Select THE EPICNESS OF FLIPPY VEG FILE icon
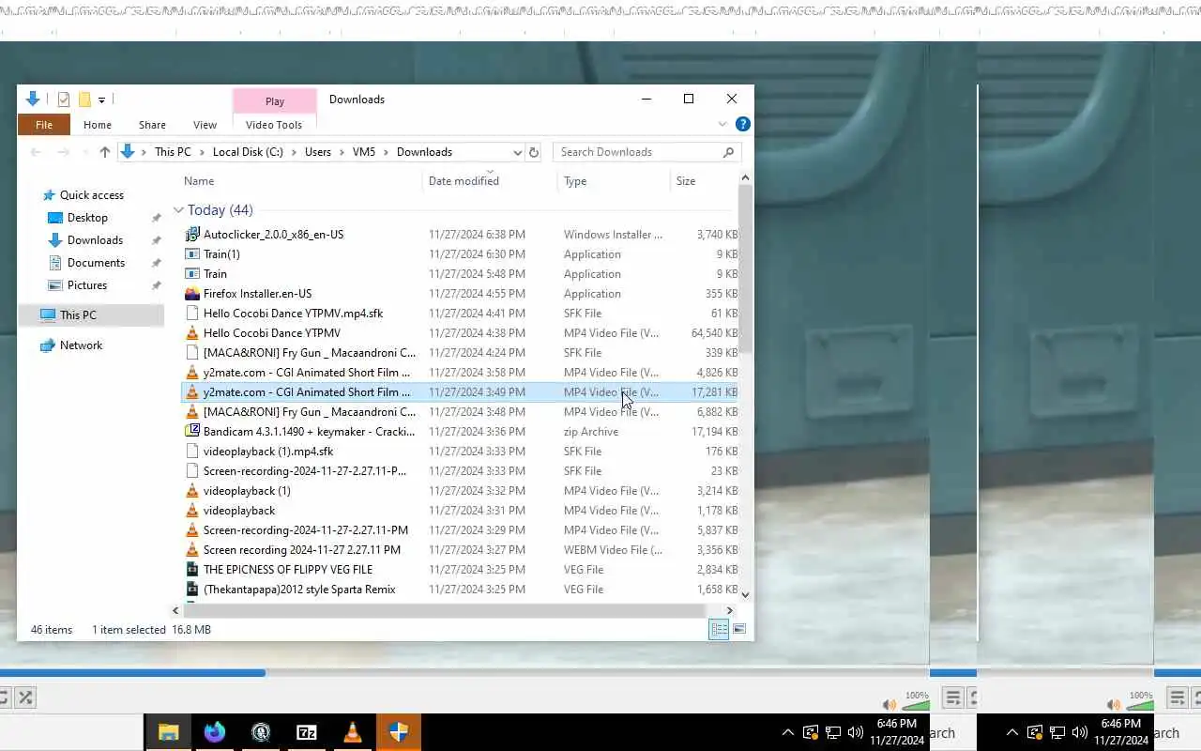The width and height of the screenshot is (1201, 751). [192, 570]
